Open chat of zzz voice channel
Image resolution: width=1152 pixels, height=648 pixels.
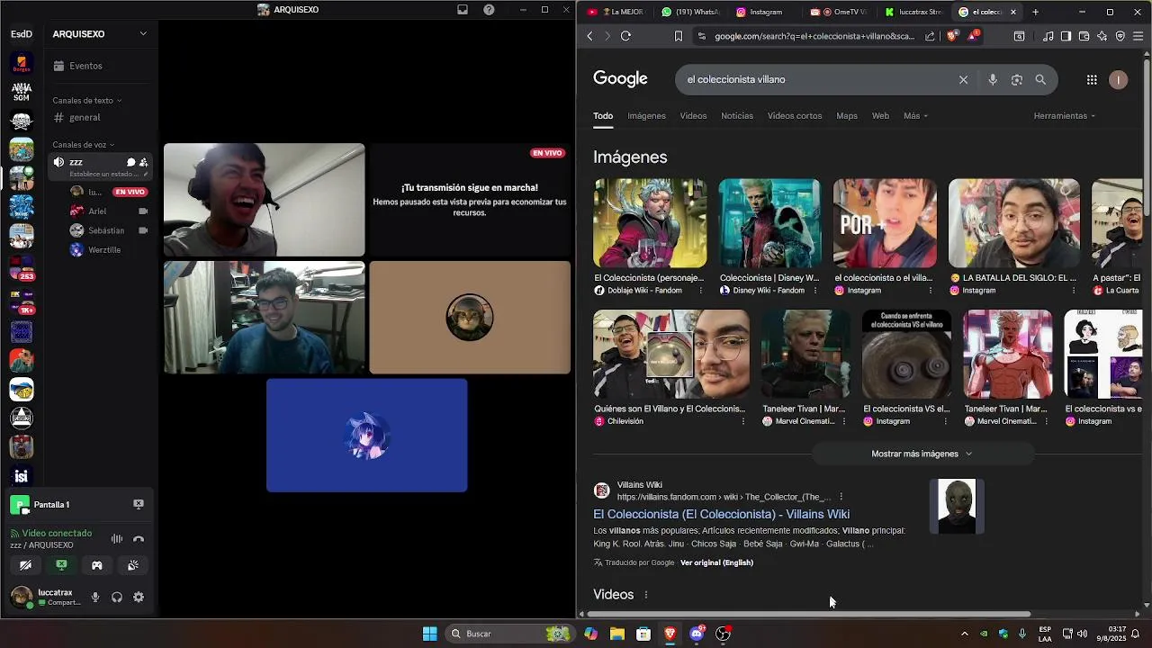[130, 162]
